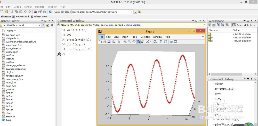Insert a legend via the toolbar icon
The height and width of the screenshot is (126, 258).
coord(165,42)
